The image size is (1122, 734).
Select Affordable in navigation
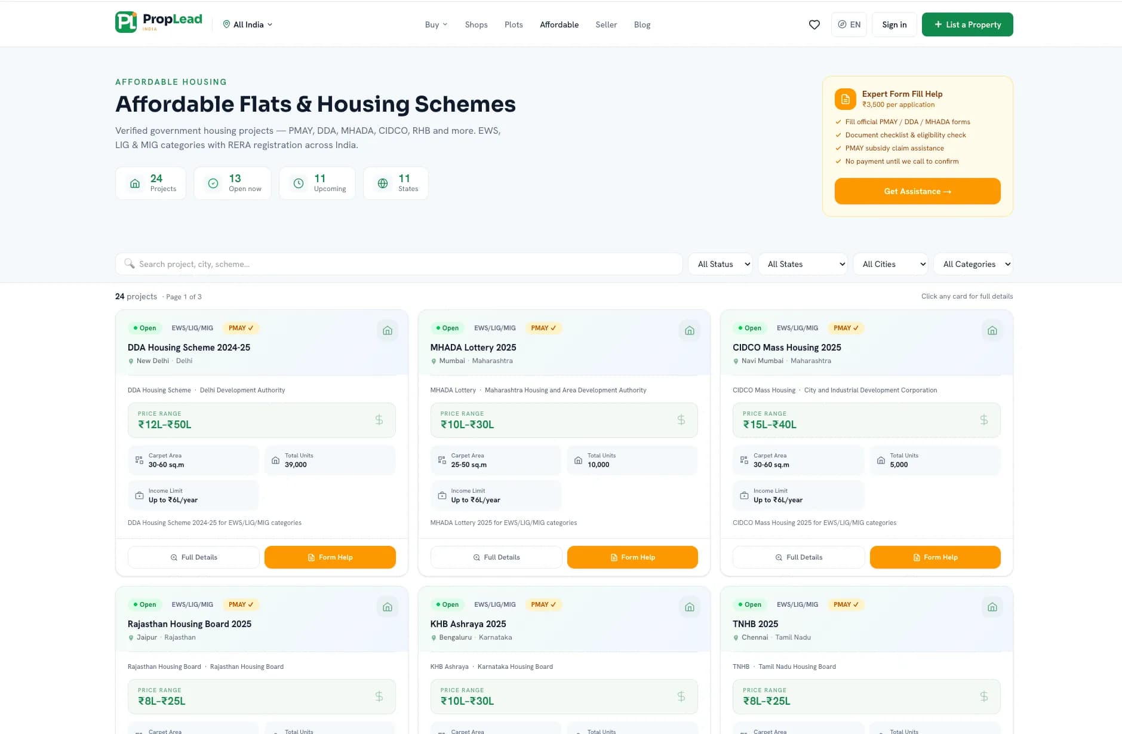point(559,24)
